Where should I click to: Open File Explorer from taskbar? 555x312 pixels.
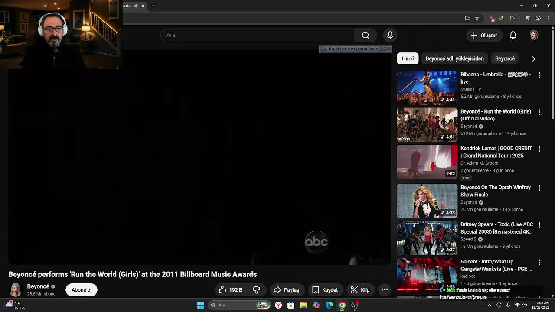tap(304, 305)
